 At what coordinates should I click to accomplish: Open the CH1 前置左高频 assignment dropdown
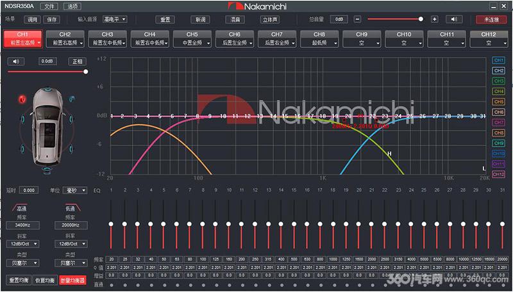pyautogui.click(x=23, y=42)
